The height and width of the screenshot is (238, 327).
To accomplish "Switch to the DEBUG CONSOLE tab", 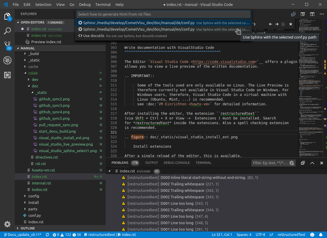I will pyautogui.click(x=177, y=163).
